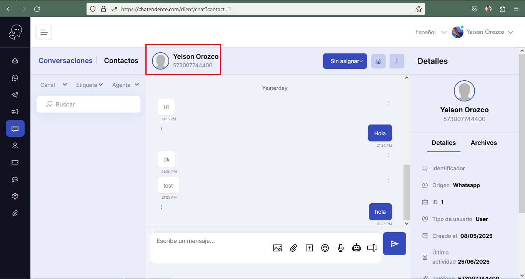Open the settings gear in sidebar
Viewport: 525px width, 279px height.
click(15, 196)
